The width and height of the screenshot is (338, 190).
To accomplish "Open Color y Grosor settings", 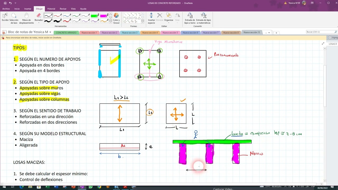I will tap(116, 18).
